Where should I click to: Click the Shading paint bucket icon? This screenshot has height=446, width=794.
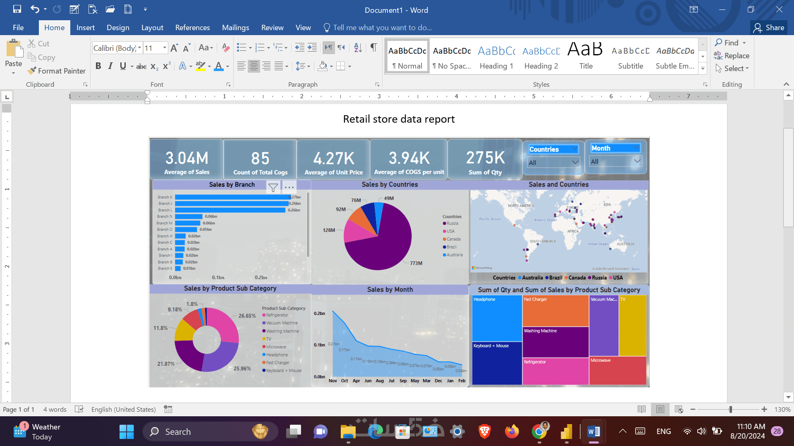323,66
